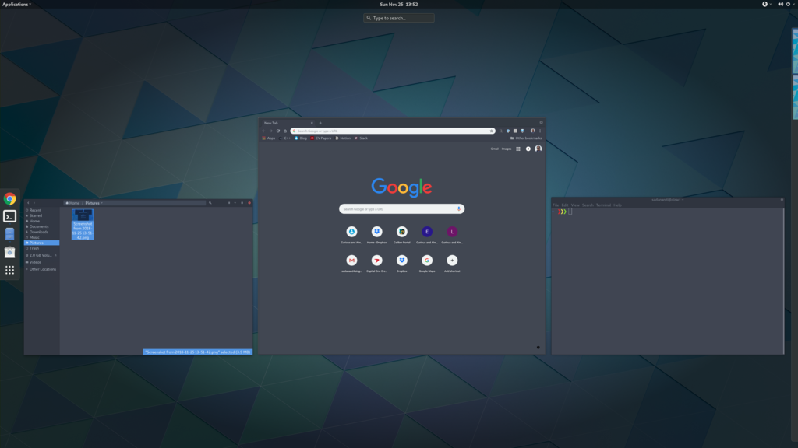The image size is (798, 448).
Task: Toggle Files grid/list view icon
Action: [228, 203]
